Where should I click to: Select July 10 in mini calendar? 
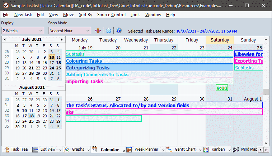pyautogui.click(x=52, y=57)
